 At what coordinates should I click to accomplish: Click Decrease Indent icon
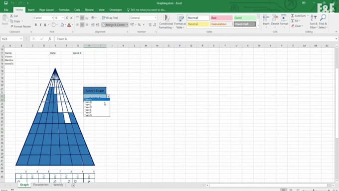(93, 25)
